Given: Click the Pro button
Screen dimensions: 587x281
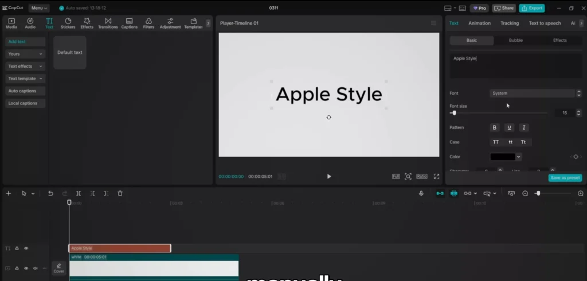Looking at the screenshot, I should 479,8.
